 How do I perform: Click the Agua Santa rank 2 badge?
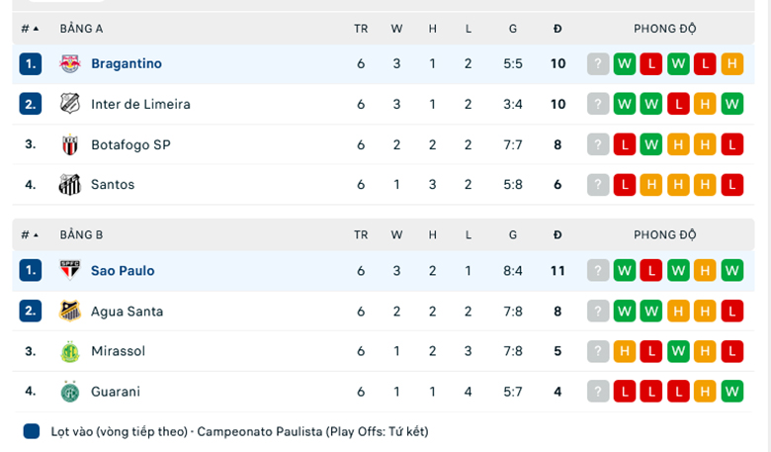[31, 311]
